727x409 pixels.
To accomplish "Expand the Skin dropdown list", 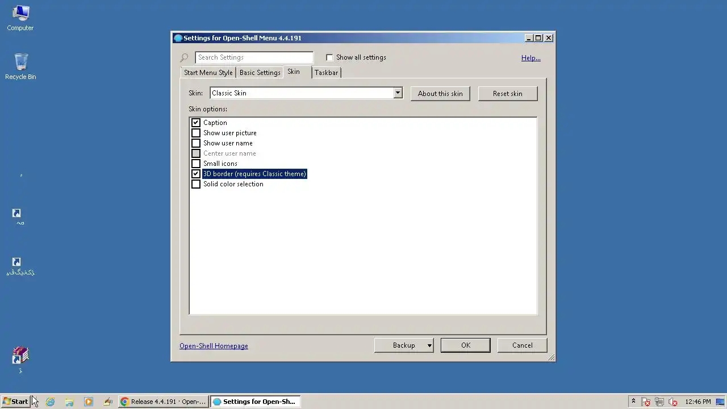I will click(398, 93).
